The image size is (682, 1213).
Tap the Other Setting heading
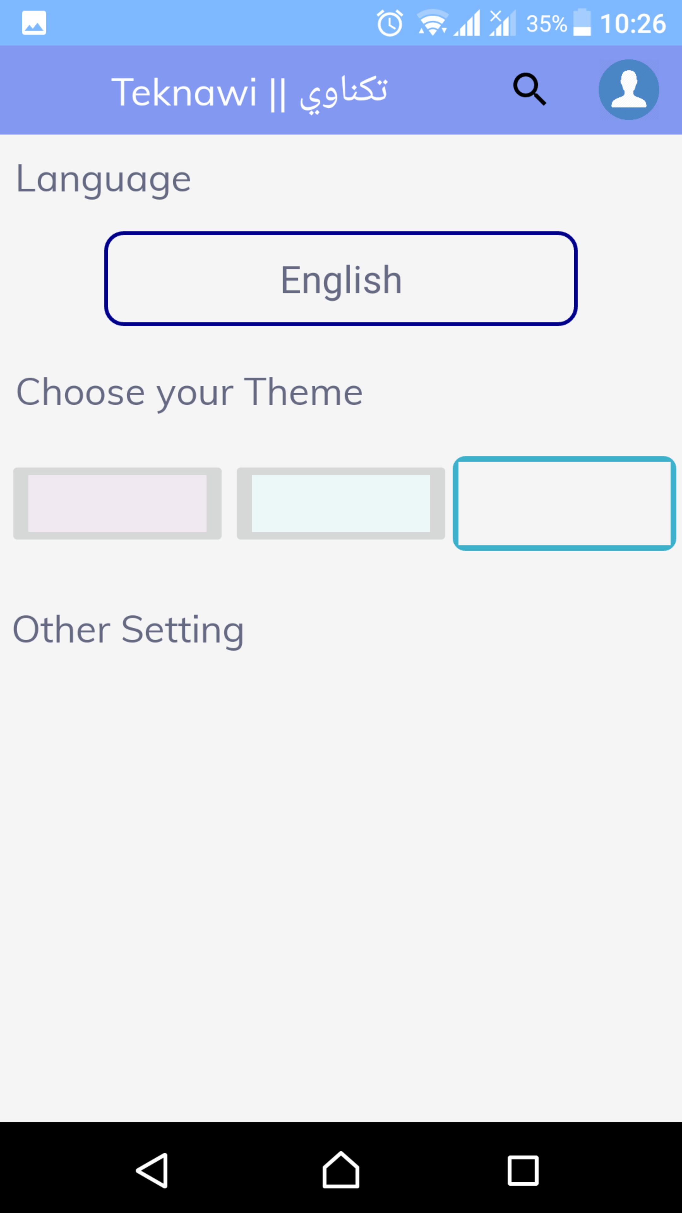point(128,630)
